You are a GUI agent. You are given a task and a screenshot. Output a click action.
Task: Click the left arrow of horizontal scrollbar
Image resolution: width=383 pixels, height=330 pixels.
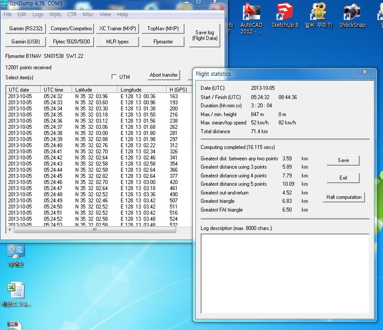coord(10,230)
